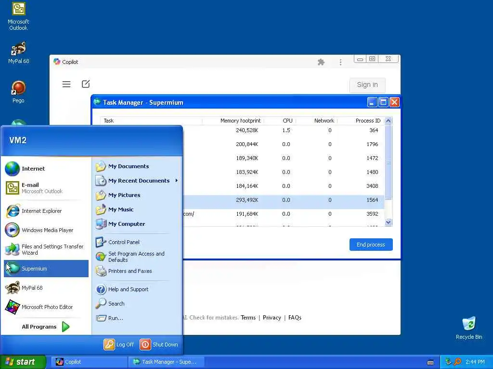Open My Documents folder
This screenshot has height=369, width=493.
point(137,166)
